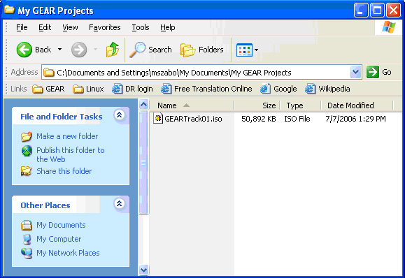Open the Forward history dropdown arrow
The width and height of the screenshot is (405, 278).
tap(95, 50)
